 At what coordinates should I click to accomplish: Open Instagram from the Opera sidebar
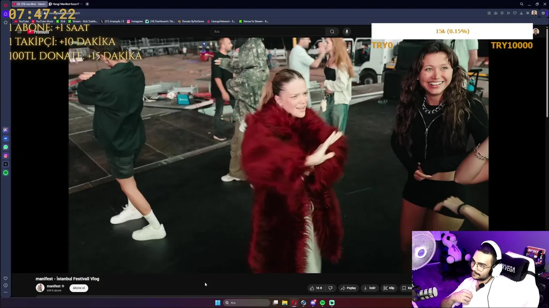6,156
